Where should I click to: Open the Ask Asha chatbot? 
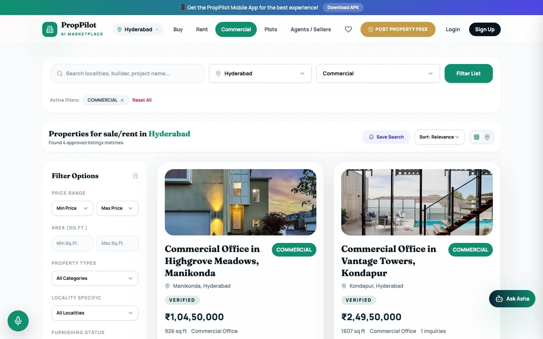tap(512, 299)
